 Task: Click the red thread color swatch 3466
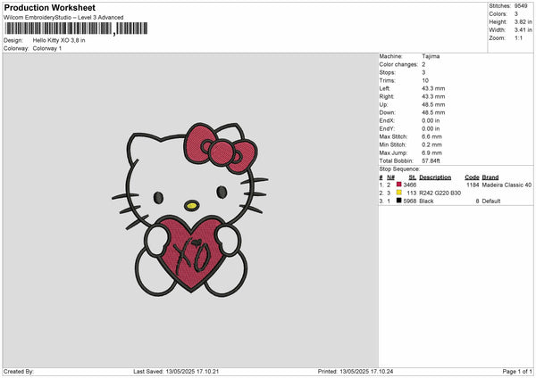click(398, 185)
